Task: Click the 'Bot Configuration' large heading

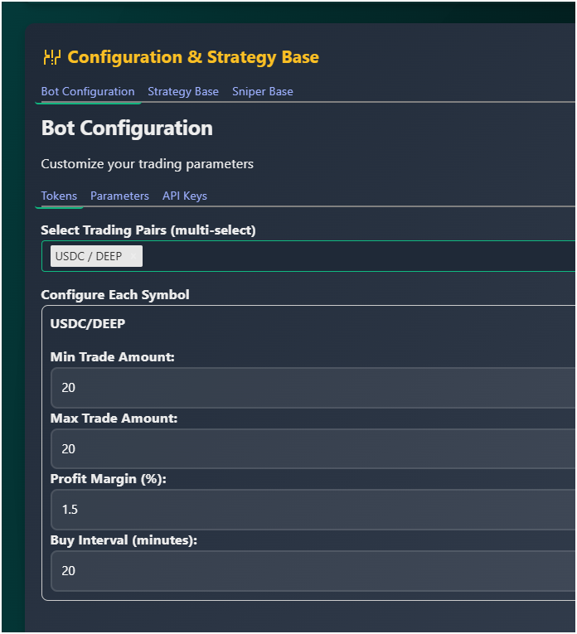Action: coord(127,128)
